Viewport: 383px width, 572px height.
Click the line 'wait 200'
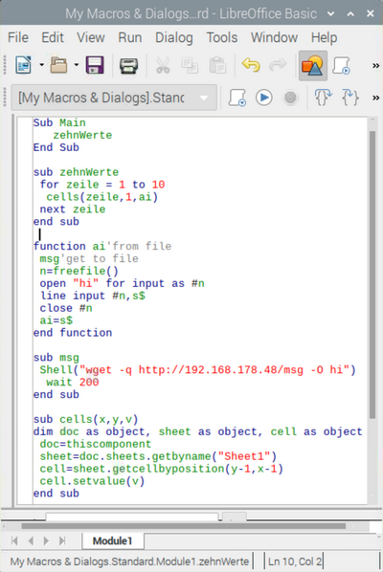pyautogui.click(x=73, y=383)
